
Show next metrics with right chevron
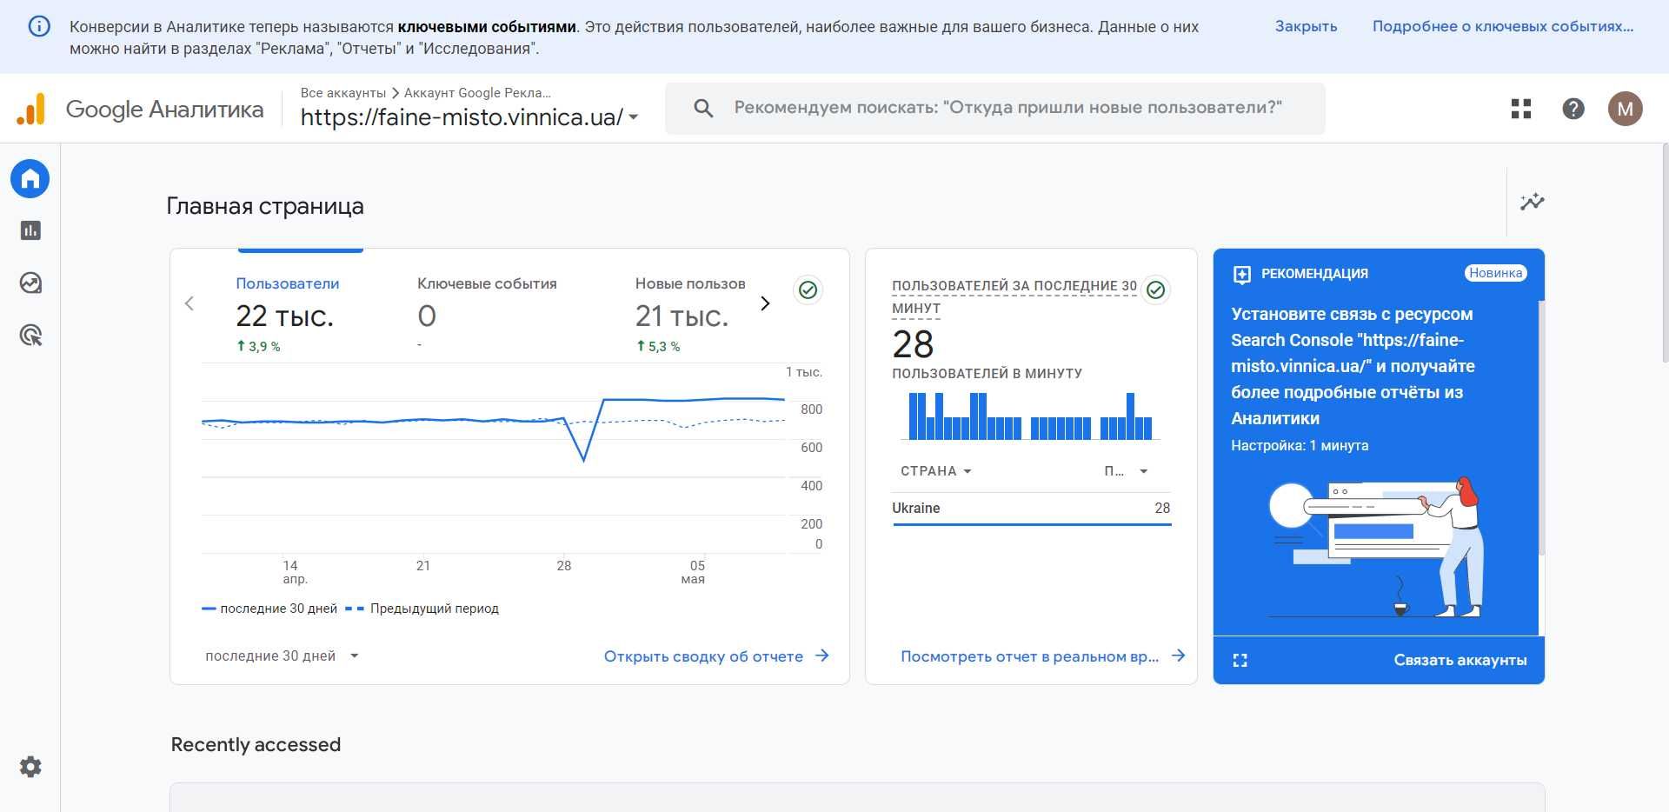(x=765, y=303)
